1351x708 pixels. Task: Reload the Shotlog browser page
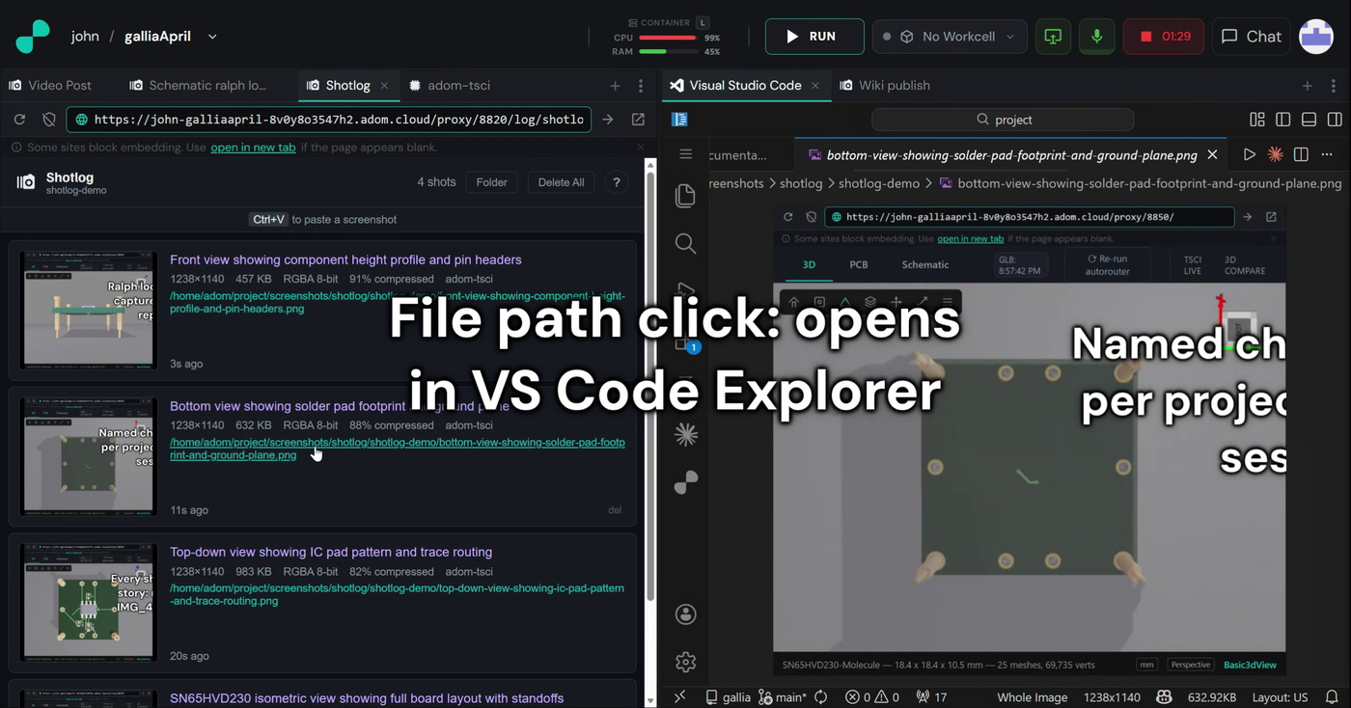click(x=19, y=120)
